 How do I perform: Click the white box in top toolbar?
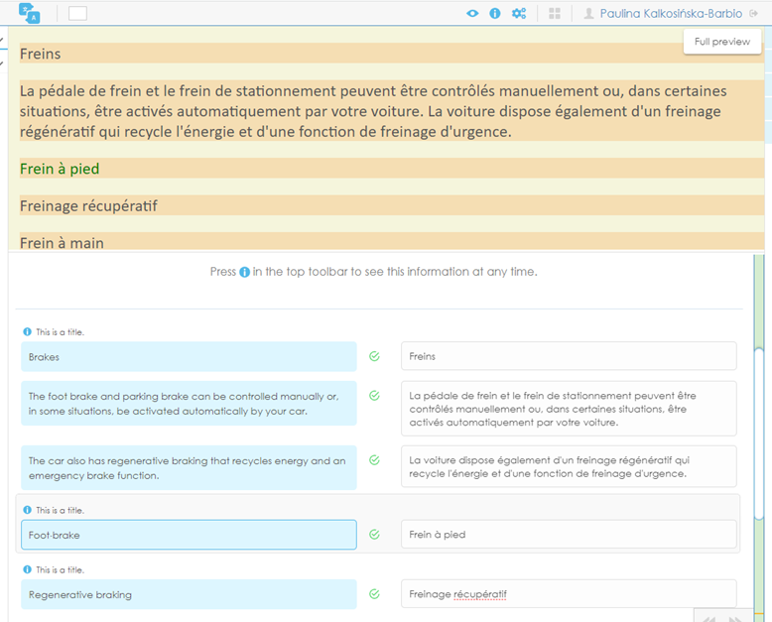coord(77,14)
